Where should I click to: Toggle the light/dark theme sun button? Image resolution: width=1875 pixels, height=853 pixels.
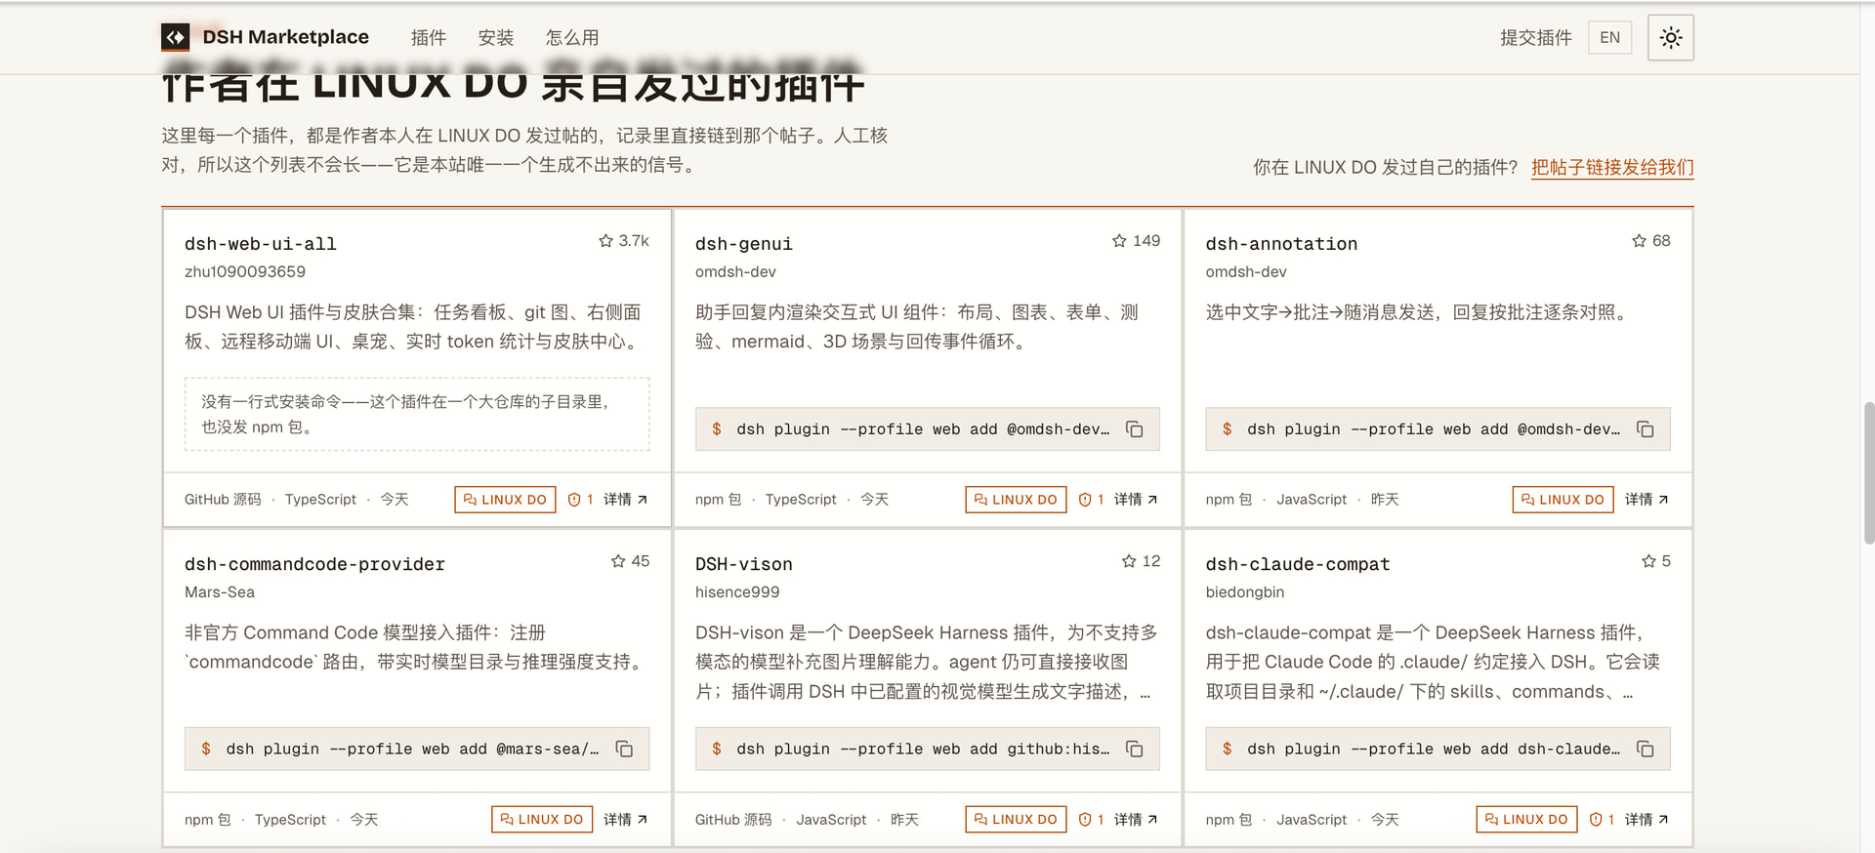click(x=1671, y=38)
